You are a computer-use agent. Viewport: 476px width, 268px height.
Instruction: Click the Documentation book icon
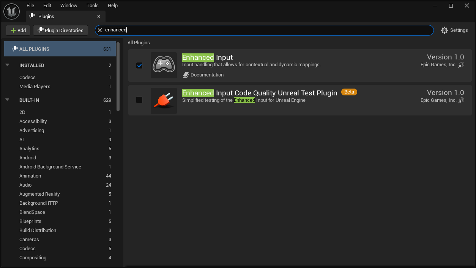pyautogui.click(x=186, y=75)
